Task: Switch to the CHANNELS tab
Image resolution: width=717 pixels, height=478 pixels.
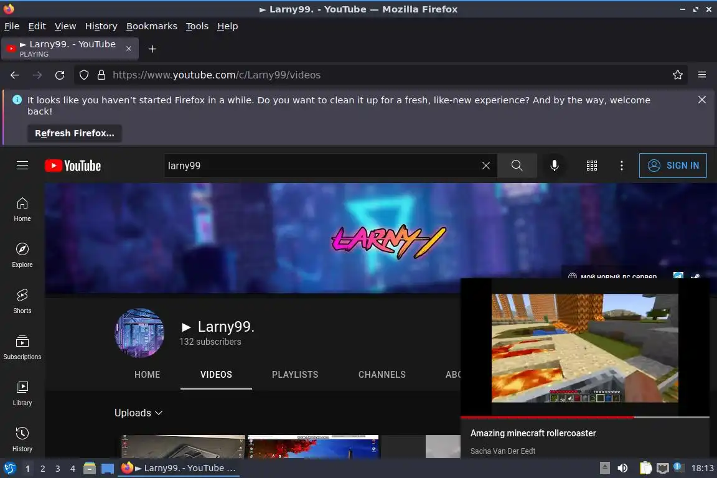Action: point(382,375)
